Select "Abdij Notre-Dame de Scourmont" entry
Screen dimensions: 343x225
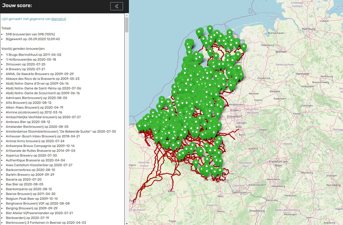[43, 93]
